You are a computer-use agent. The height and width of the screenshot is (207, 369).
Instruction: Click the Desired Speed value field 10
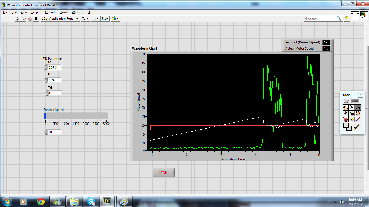(x=55, y=132)
